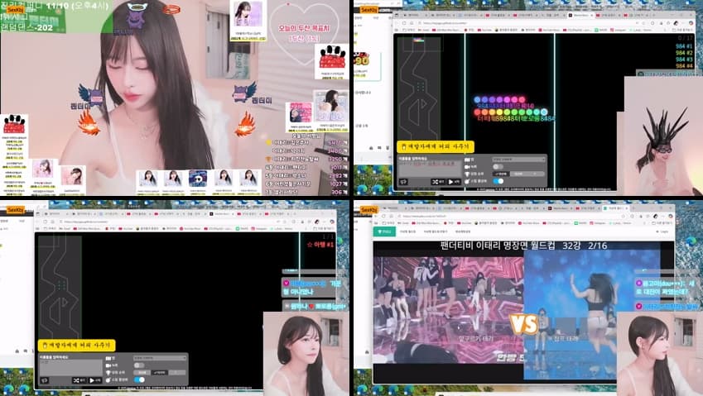Image resolution: width=703 pixels, height=396 pixels.
Task: Click browser reload icon in rainbow marbles frame
Action: tap(404, 23)
